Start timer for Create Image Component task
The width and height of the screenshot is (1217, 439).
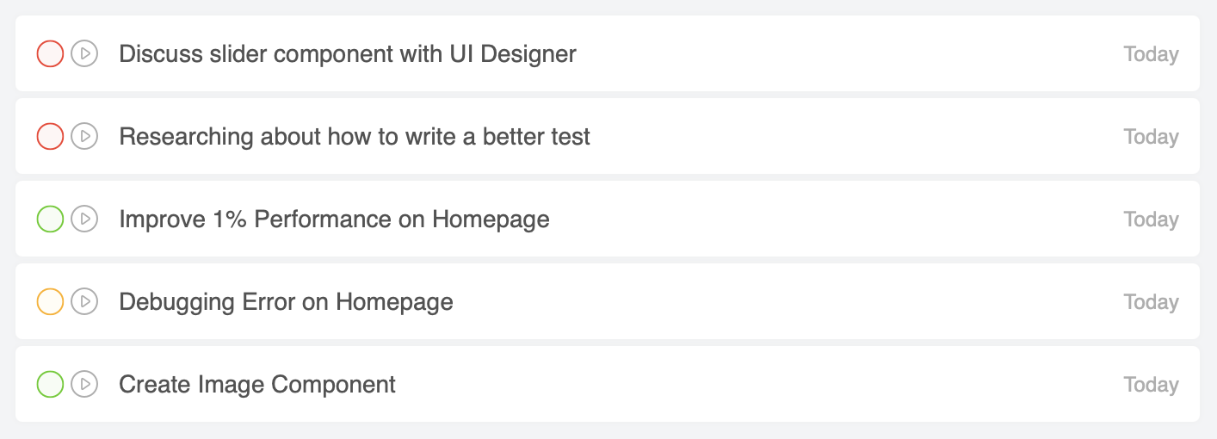coord(83,384)
